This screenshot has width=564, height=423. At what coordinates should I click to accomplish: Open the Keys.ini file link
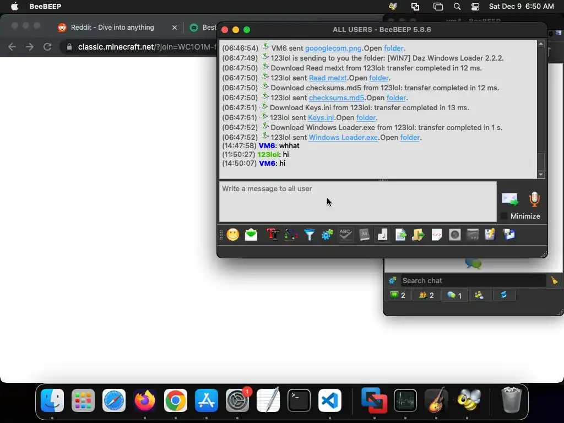pos(321,118)
